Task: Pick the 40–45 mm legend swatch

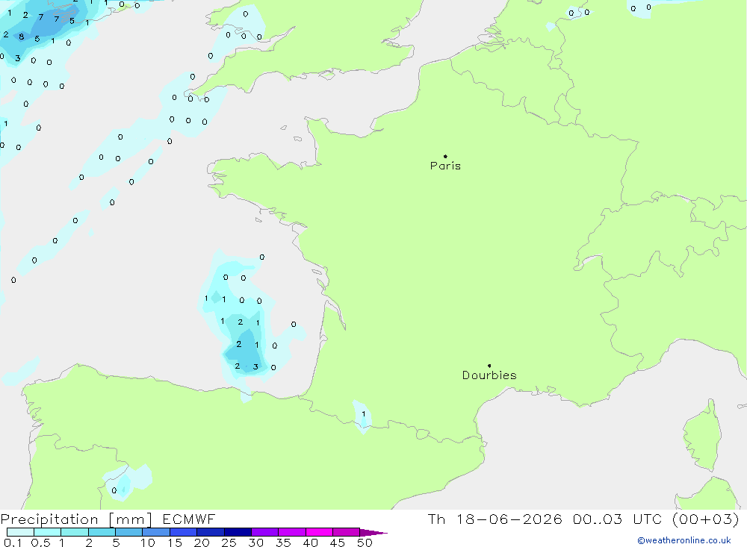Action: click(319, 532)
